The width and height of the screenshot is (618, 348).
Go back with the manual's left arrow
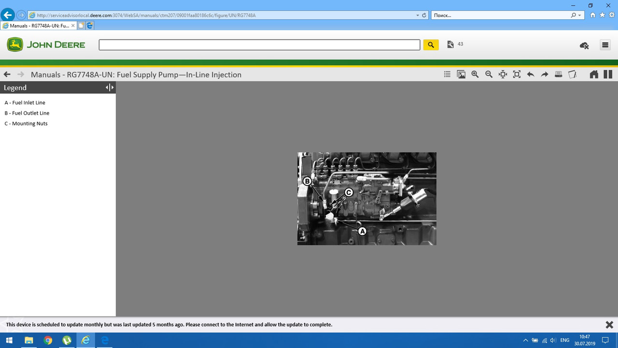[7, 74]
